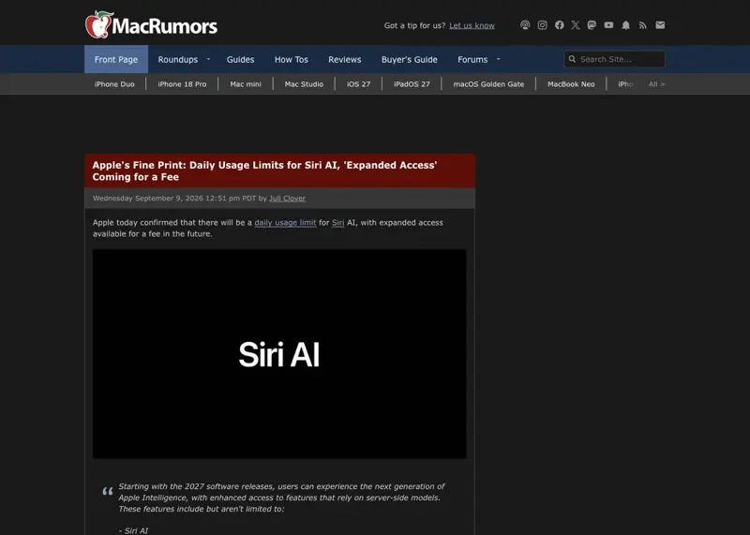750x535 pixels.
Task: Open the iPadOS 27 roundup link
Action: tap(412, 84)
